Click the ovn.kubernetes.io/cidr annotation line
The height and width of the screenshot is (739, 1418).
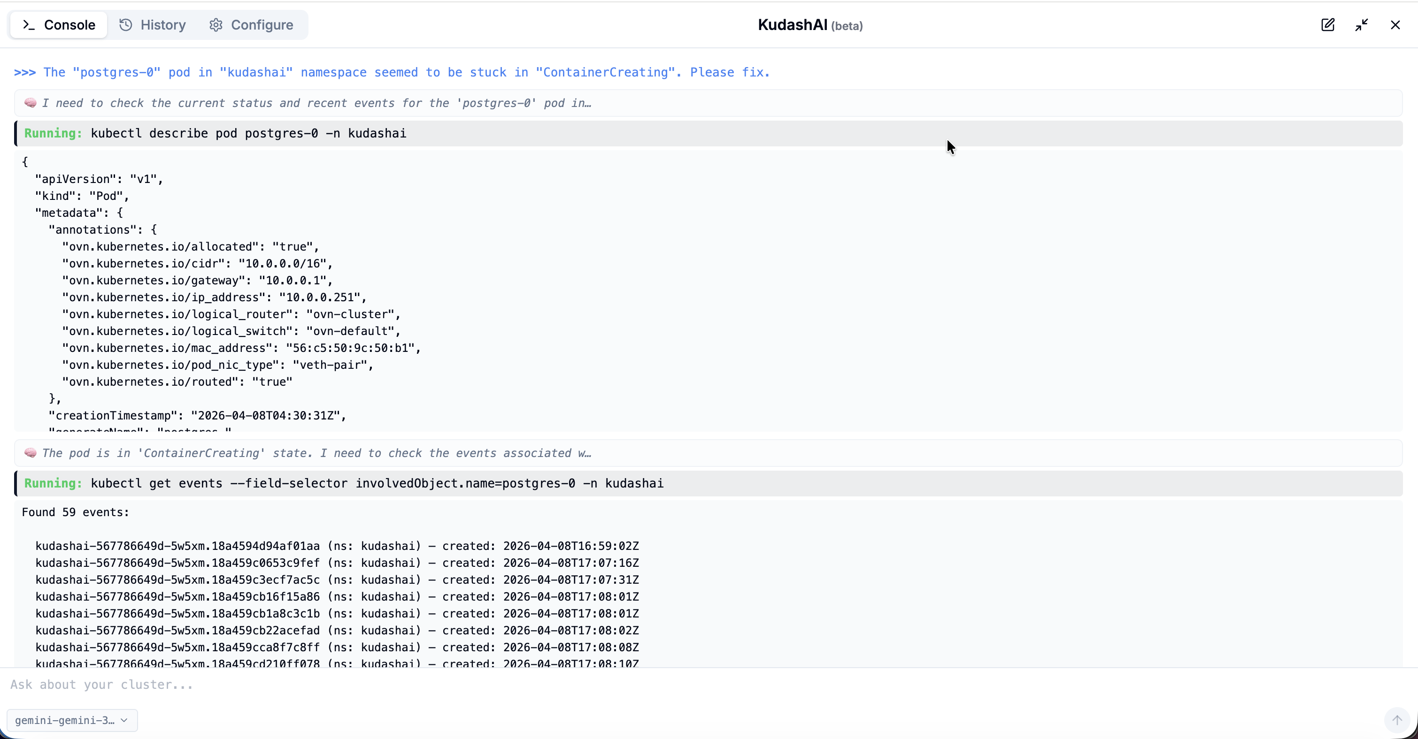click(197, 264)
